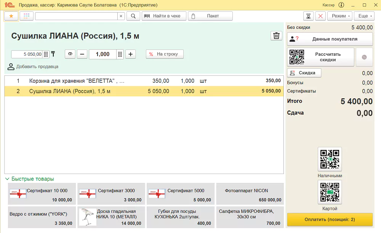
Task: Click the quantity field showing 1,000
Action: 103,54
